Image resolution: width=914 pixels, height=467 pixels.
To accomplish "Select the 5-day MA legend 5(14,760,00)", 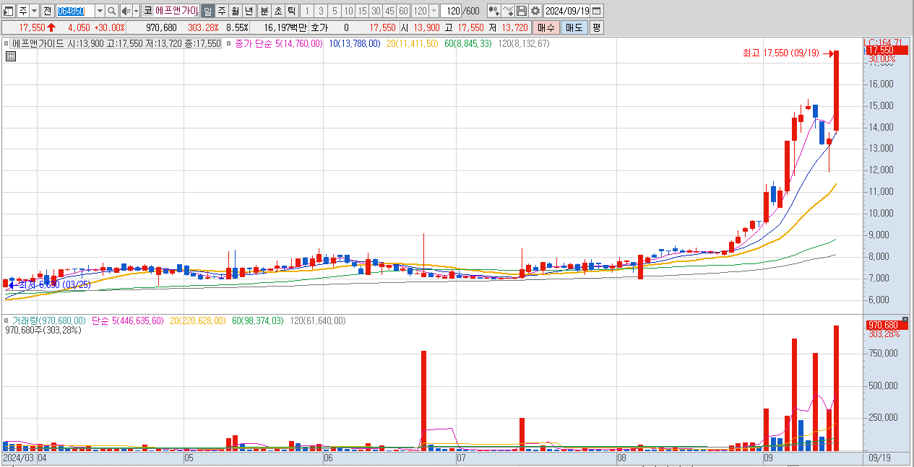I will pyautogui.click(x=299, y=44).
